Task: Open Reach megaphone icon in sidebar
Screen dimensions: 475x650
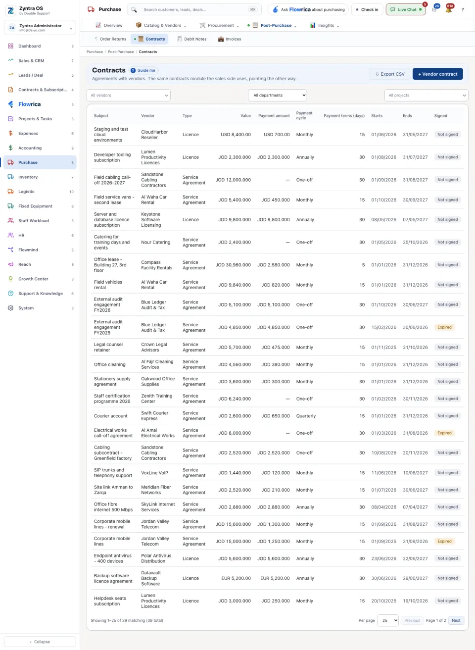Action: point(10,264)
